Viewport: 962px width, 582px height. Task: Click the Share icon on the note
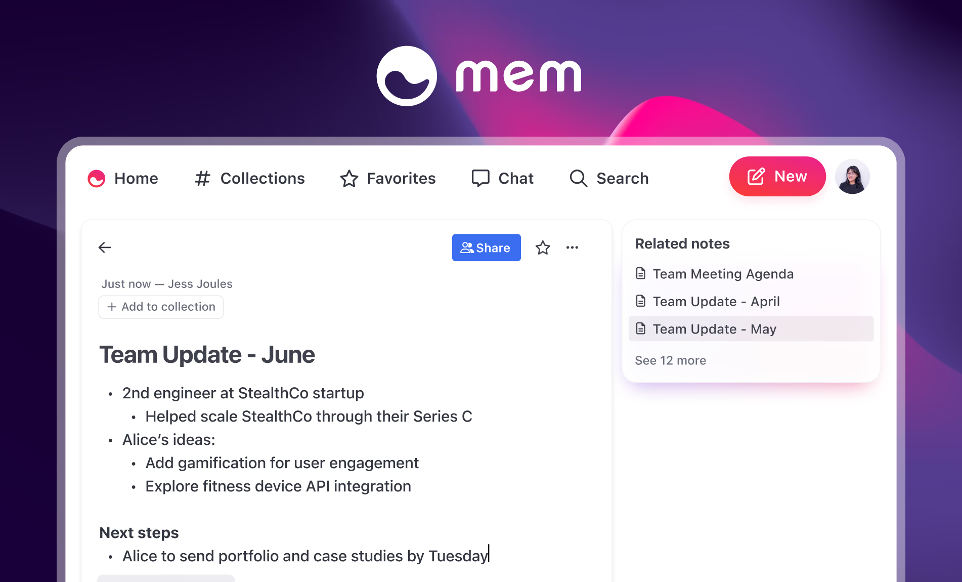[x=467, y=247]
